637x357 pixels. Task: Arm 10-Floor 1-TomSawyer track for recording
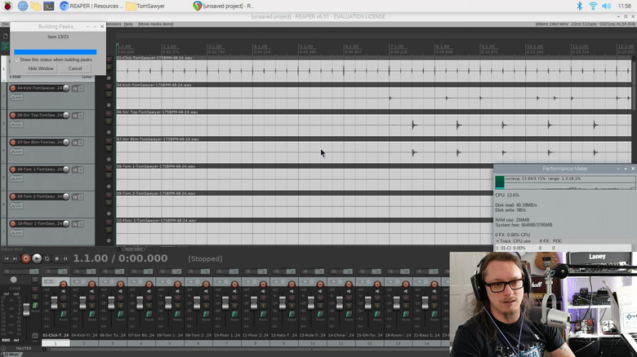13,224
